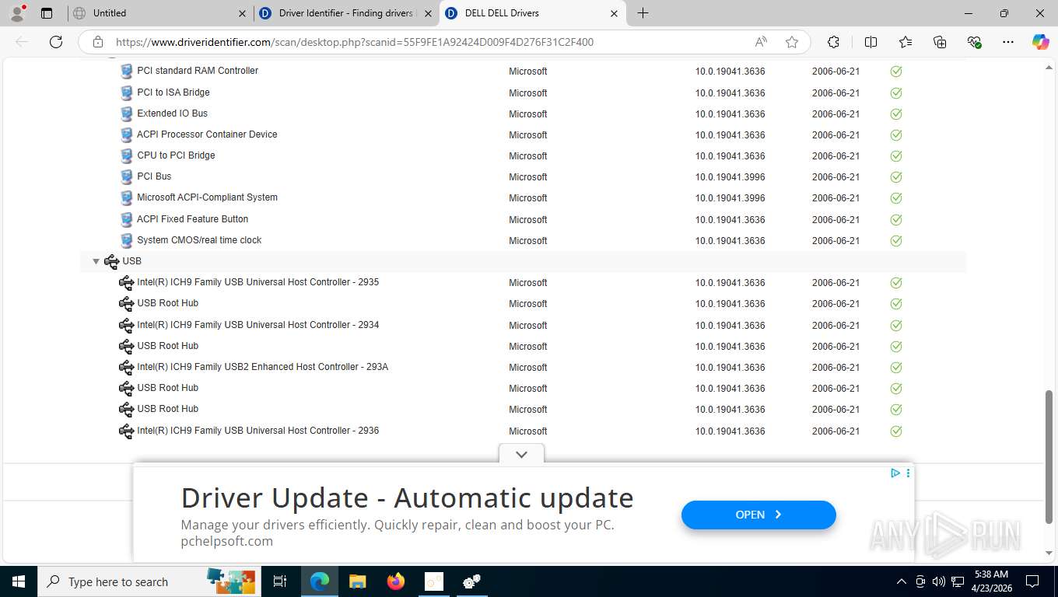
Task: Open notification center on taskbar
Action: pyautogui.click(x=1032, y=581)
